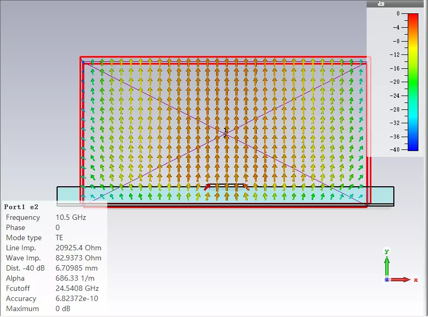
Task: Click the Accuracy 6.82372e-10 value
Action: point(77,298)
